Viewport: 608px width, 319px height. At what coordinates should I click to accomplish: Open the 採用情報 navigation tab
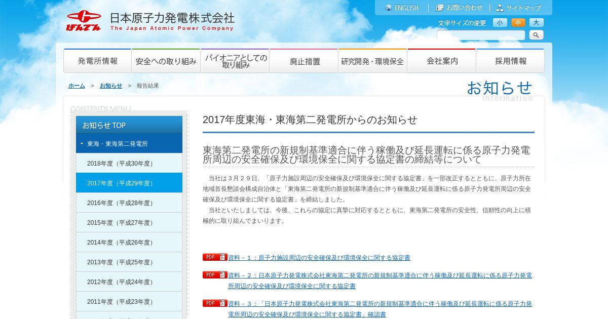[x=510, y=61]
